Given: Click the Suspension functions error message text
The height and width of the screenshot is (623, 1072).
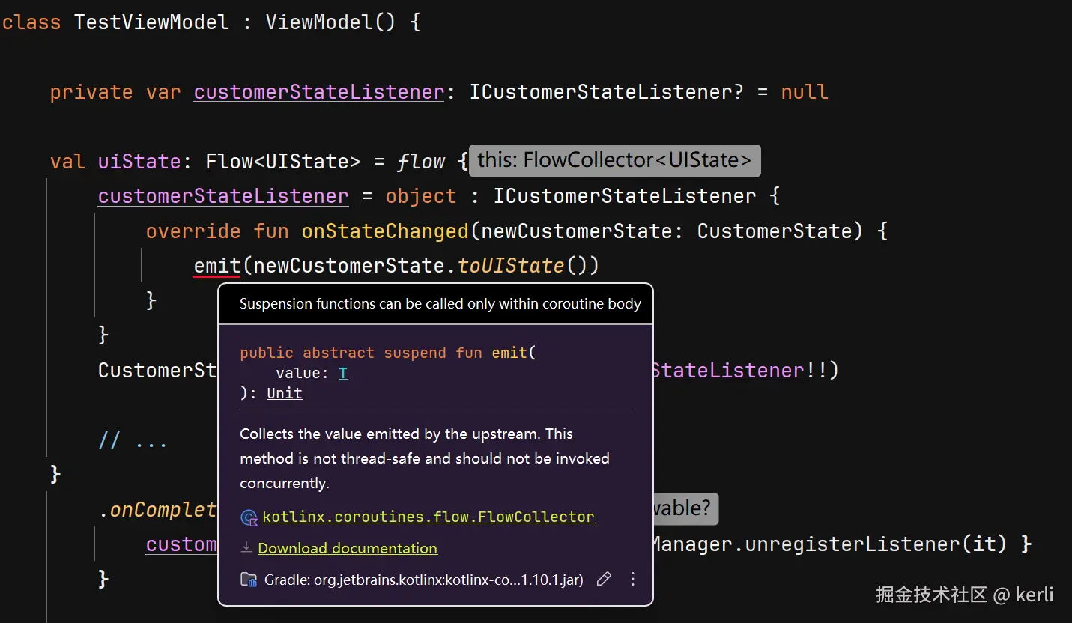Looking at the screenshot, I should pyautogui.click(x=440, y=304).
